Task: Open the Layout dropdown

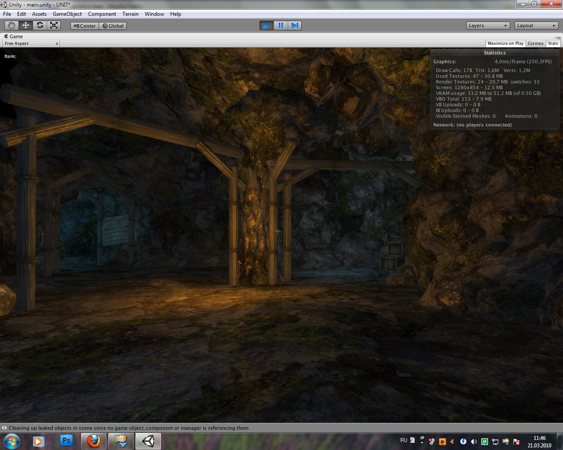Action: tap(536, 25)
